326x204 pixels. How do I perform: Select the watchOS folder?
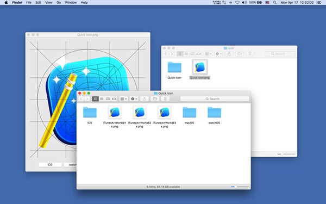coord(214,115)
